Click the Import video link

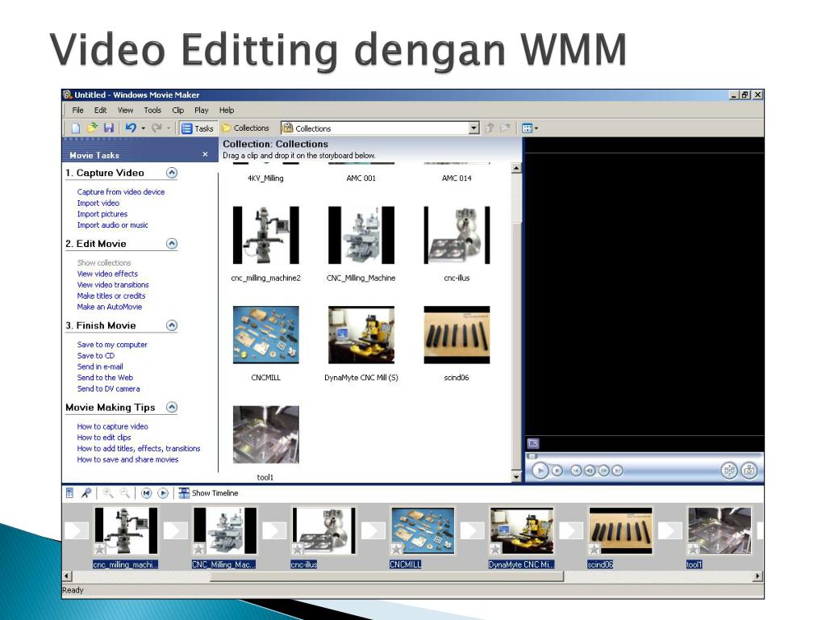coord(98,203)
